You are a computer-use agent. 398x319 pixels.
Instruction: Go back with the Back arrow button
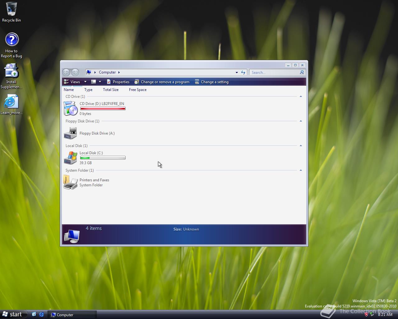click(x=66, y=72)
